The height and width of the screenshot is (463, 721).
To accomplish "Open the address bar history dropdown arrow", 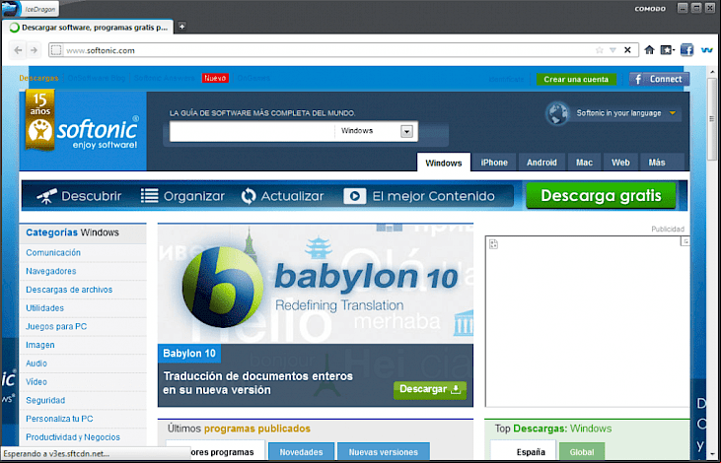I will [x=613, y=50].
